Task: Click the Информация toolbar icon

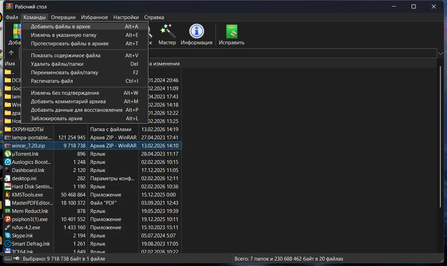Action: (196, 32)
